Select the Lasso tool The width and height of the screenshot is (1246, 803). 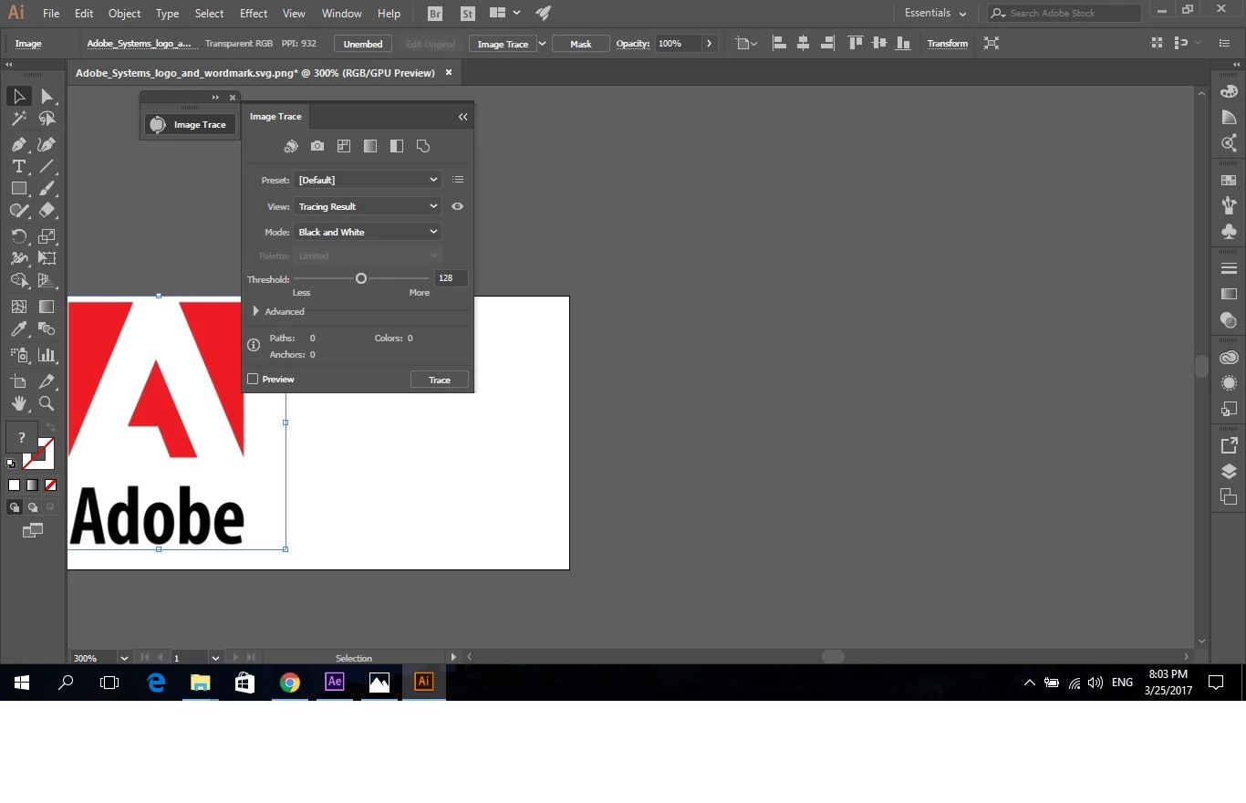point(47,119)
